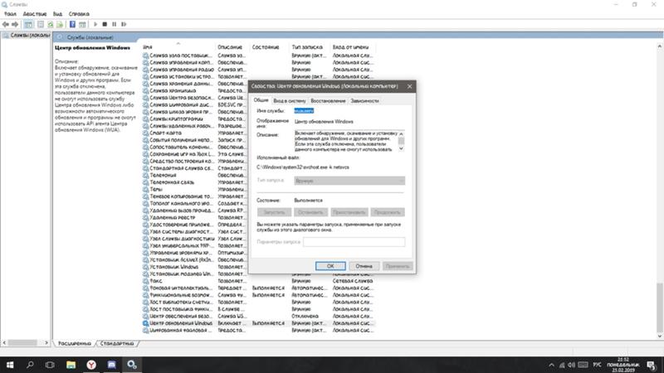The height and width of the screenshot is (373, 664).
Task: Click the Export list icon in the toolbar
Action: tap(60, 25)
